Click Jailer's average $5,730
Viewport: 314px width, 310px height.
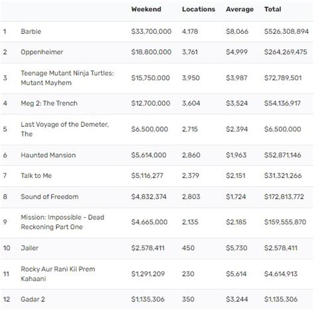tap(236, 248)
